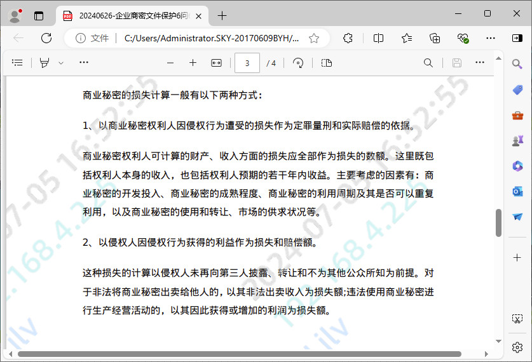Select the PDF document tab
532x362 pixels.
132,16
